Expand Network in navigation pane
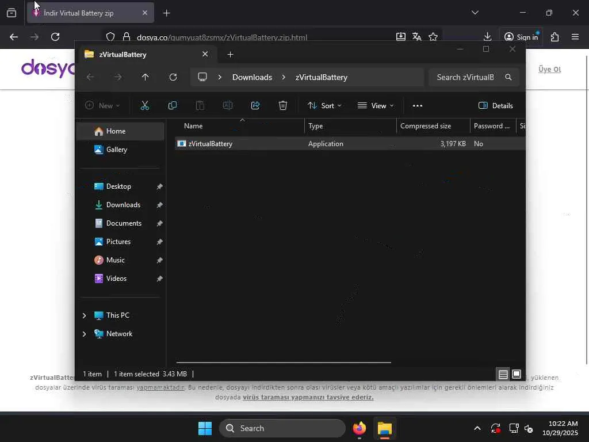The height and width of the screenshot is (442, 589). click(x=84, y=334)
